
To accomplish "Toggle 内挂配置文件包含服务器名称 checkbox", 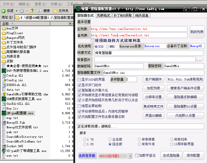I will [x=79, y=117].
